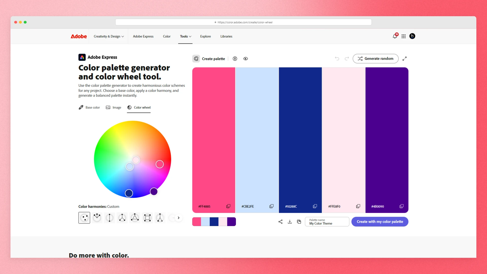Viewport: 487px width, 274px height.
Task: Click the Adobe logo
Action: click(79, 36)
